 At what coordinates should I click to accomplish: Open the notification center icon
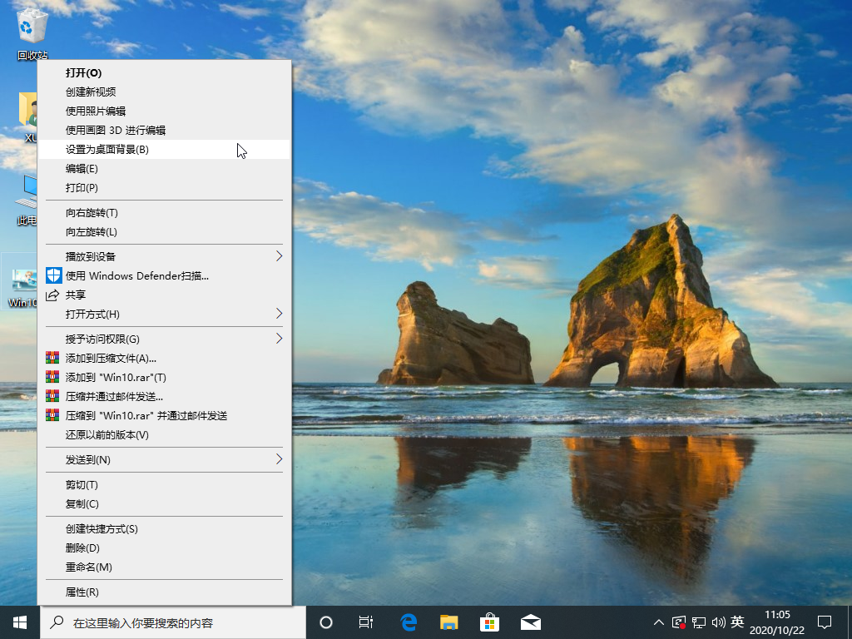[825, 622]
